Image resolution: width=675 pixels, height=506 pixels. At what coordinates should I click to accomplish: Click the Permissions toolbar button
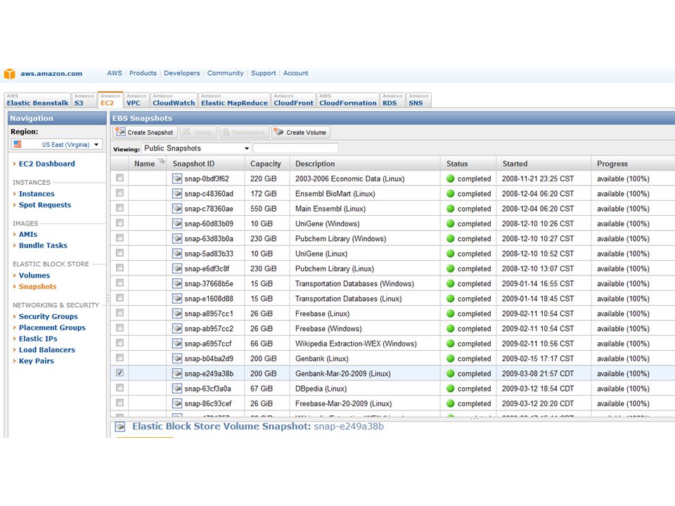244,133
